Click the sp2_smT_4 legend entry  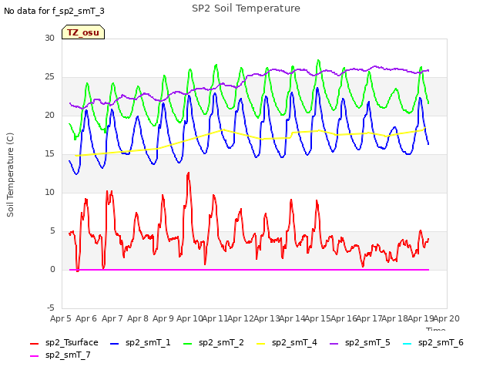pyautogui.click(x=287, y=342)
